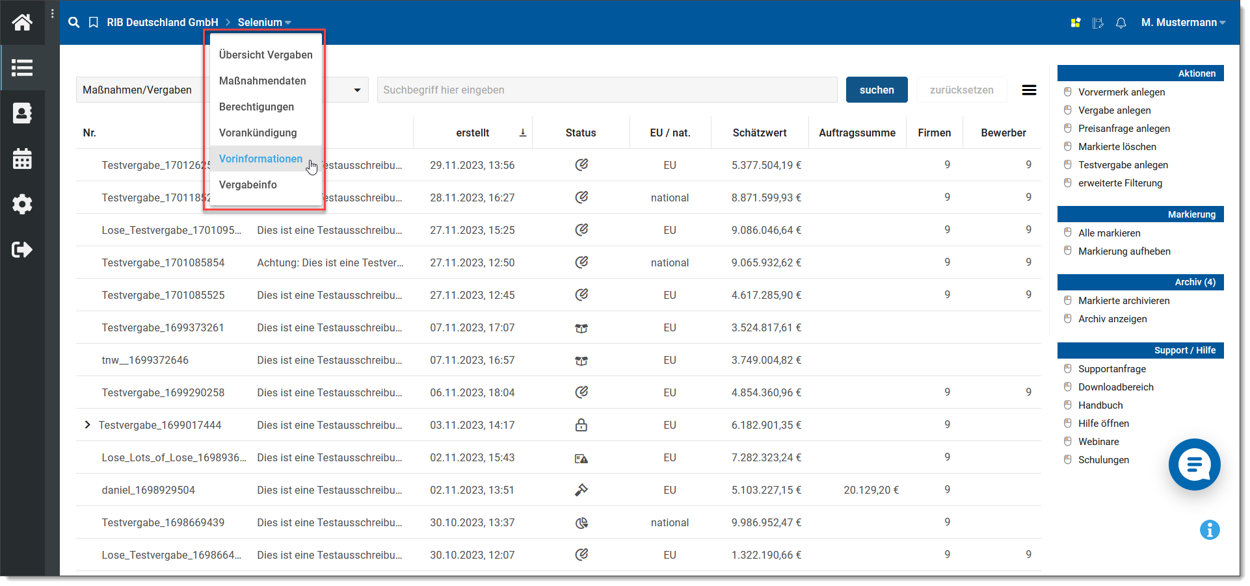Open the contacts address book icon

22,113
